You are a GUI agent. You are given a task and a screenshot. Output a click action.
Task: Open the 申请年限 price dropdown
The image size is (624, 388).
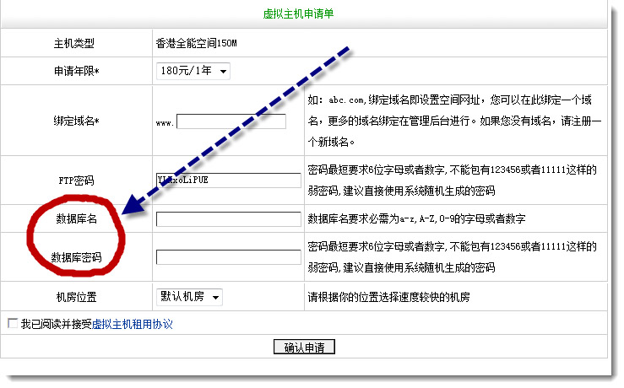coord(193,72)
